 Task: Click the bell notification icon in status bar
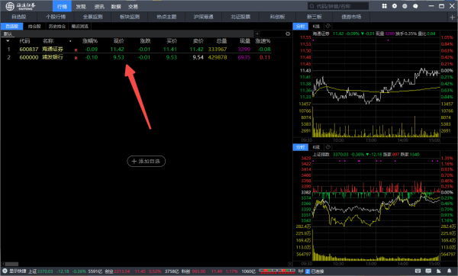450,271
